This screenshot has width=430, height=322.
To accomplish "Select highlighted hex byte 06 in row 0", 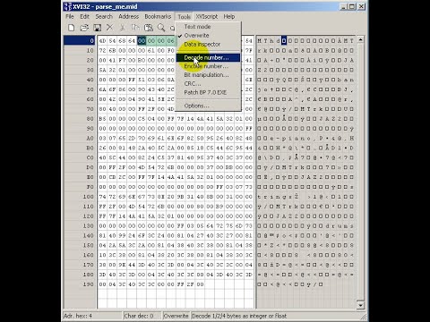I will point(170,40).
